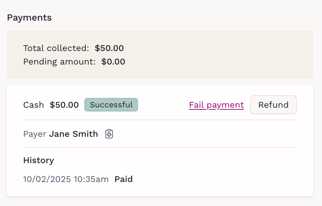
Task: Click the Successful status badge
Action: click(x=111, y=105)
